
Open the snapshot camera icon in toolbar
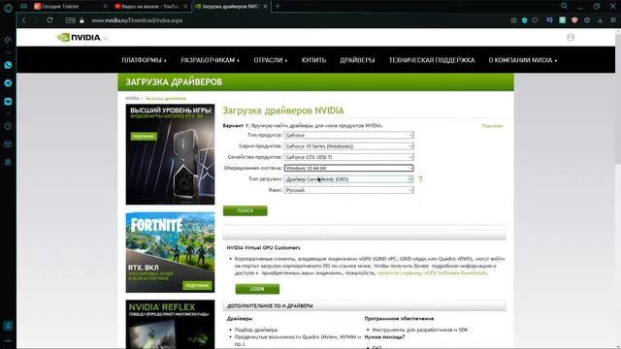pyautogui.click(x=513, y=20)
